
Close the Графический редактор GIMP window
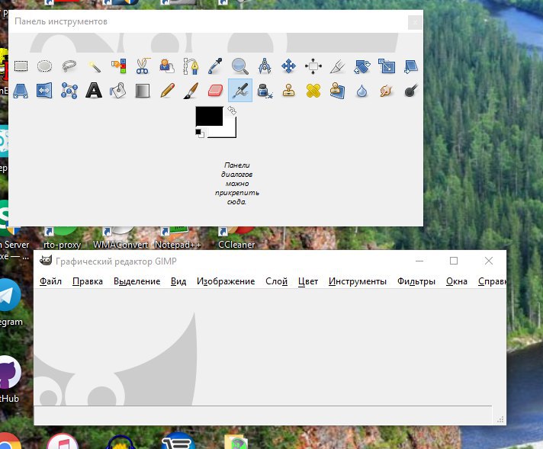[489, 261]
